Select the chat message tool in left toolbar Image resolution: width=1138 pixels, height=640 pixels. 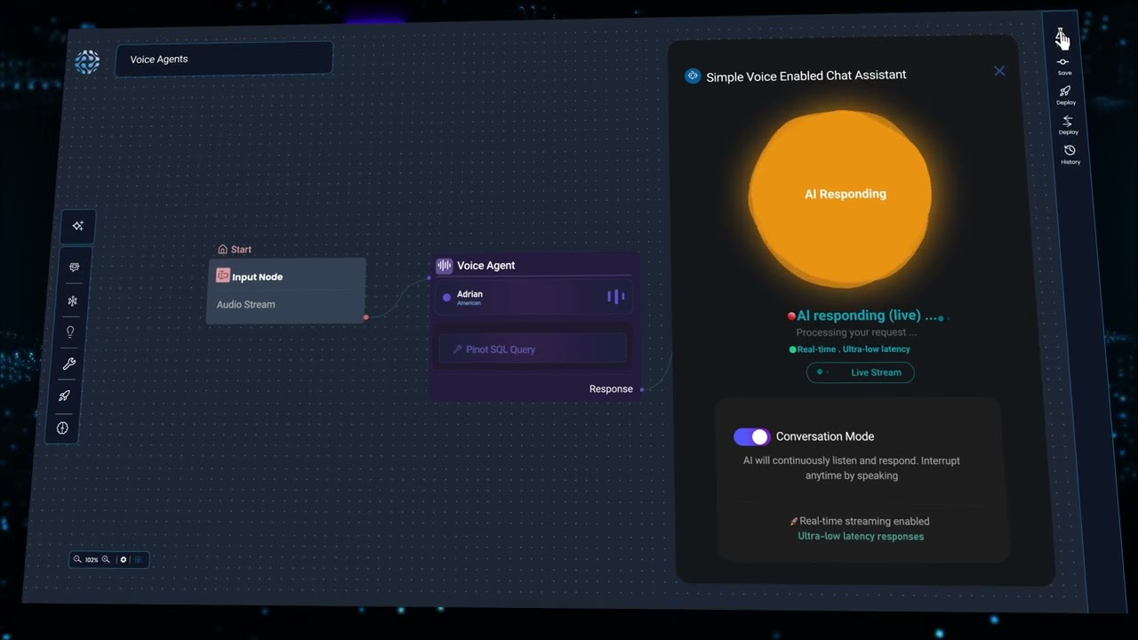tap(73, 268)
